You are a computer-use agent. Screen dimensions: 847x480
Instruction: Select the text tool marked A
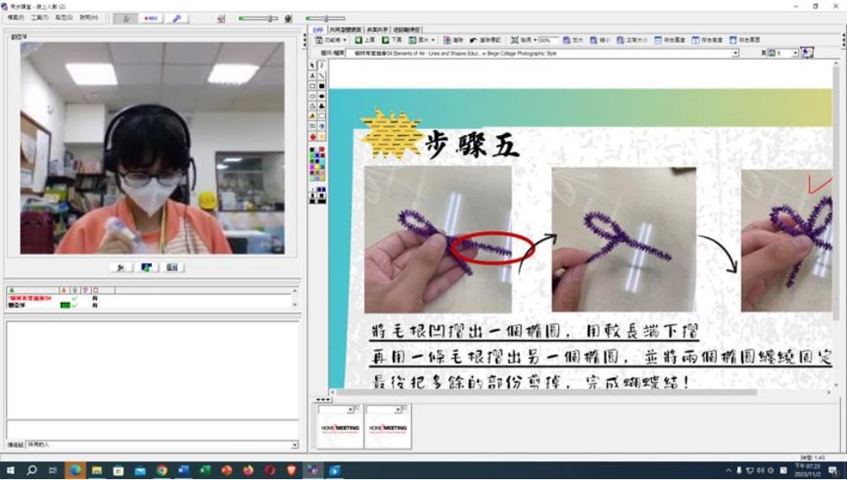coord(312,76)
